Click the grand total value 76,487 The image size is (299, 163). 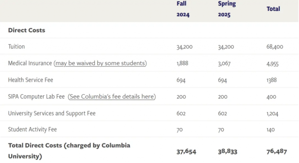(x=277, y=151)
